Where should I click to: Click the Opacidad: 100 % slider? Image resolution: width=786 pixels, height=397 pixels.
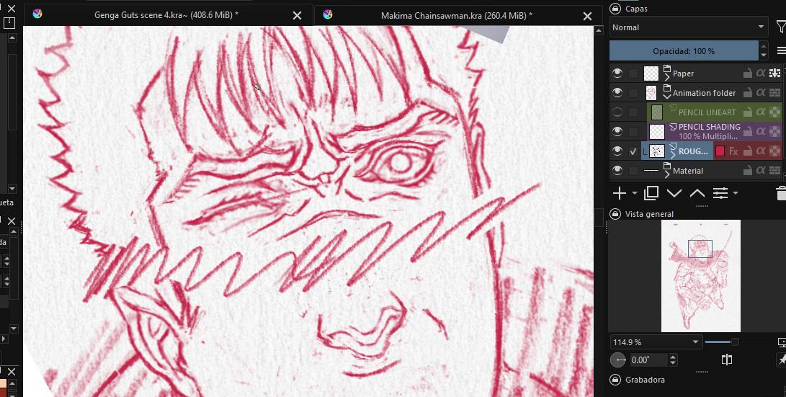pyautogui.click(x=684, y=50)
